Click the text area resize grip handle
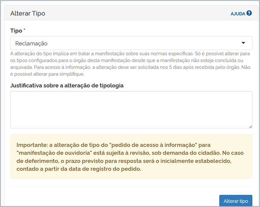 pos(250,126)
